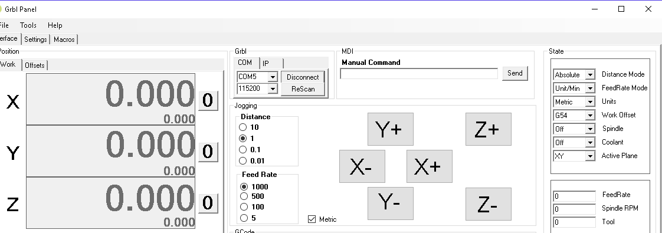This screenshot has width=662, height=233.
Task: Switch to the Macros tab
Action: 64,40
